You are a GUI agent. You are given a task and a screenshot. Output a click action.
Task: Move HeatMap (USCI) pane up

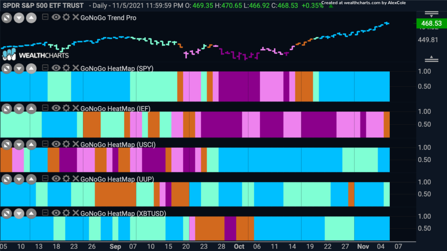31,145
